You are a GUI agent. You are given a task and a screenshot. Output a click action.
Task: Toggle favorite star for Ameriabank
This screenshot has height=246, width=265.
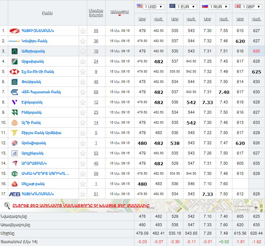click(83, 51)
